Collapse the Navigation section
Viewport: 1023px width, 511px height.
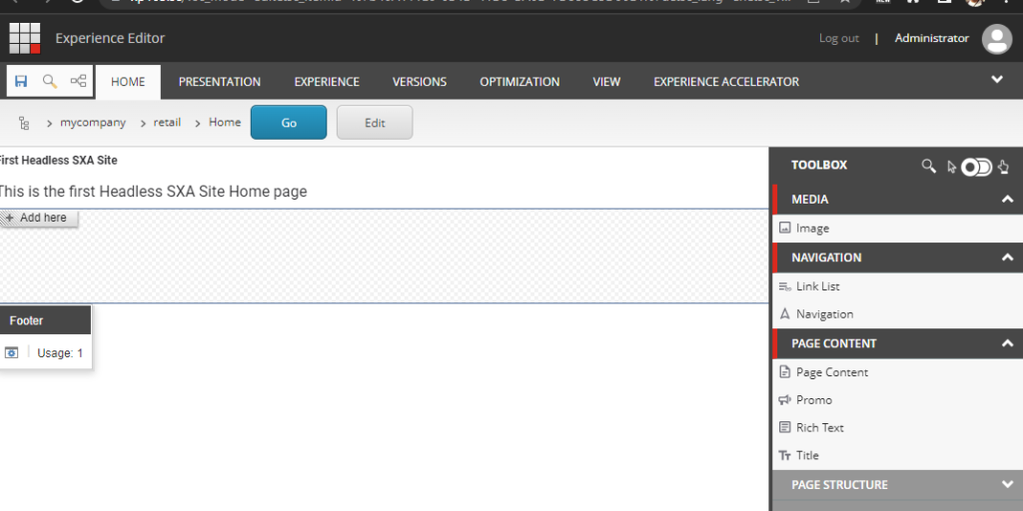pos(1007,257)
